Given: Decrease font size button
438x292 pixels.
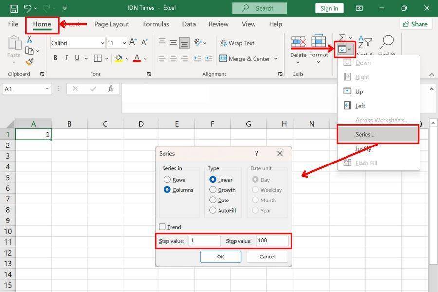Looking at the screenshot, I should tap(145, 42).
